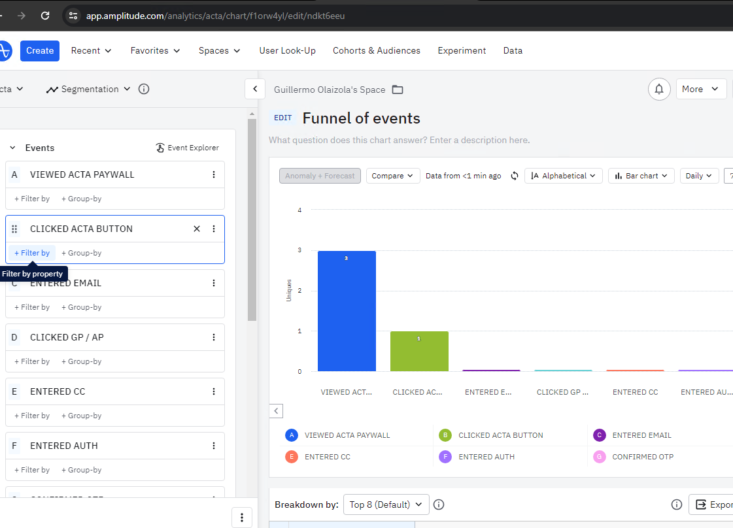Expand the Top 8 (Default) breakdown dropdown
Viewport: 733px width, 528px height.
click(386, 504)
